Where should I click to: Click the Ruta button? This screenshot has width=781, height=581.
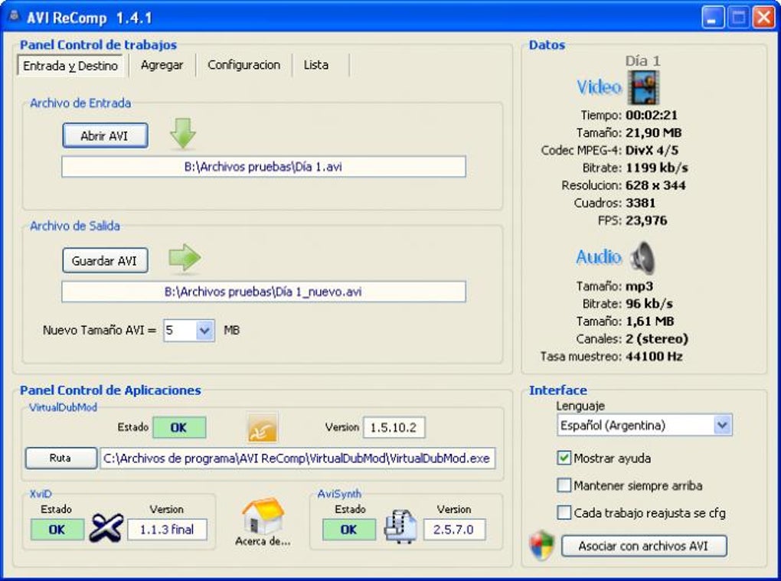[x=60, y=458]
